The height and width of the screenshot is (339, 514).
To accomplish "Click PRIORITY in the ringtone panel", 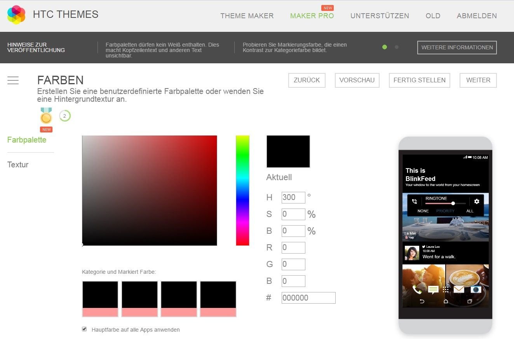I will point(445,211).
